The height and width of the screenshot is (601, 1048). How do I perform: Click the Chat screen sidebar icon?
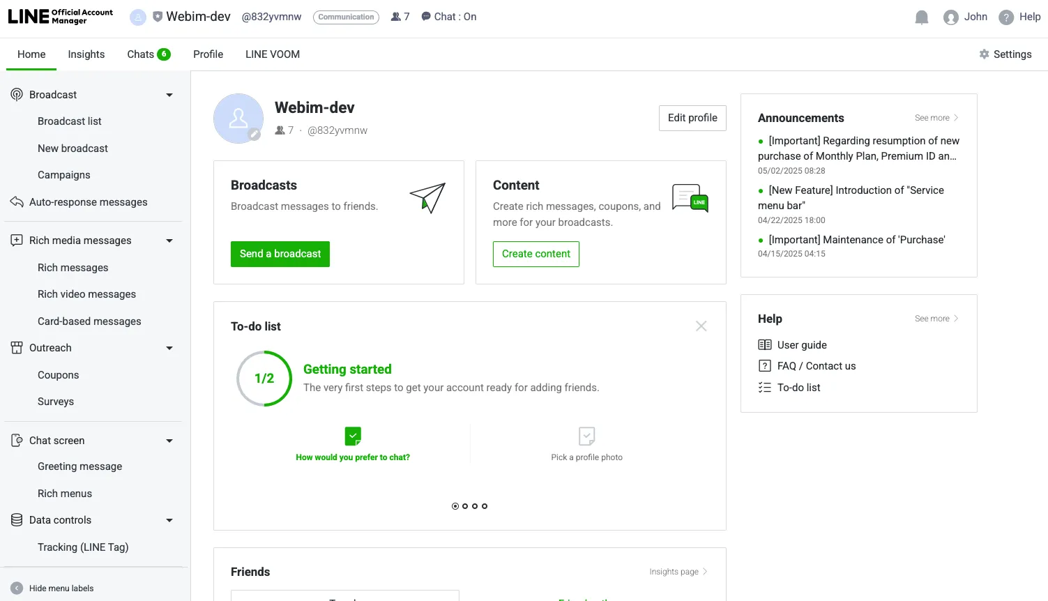[17, 441]
